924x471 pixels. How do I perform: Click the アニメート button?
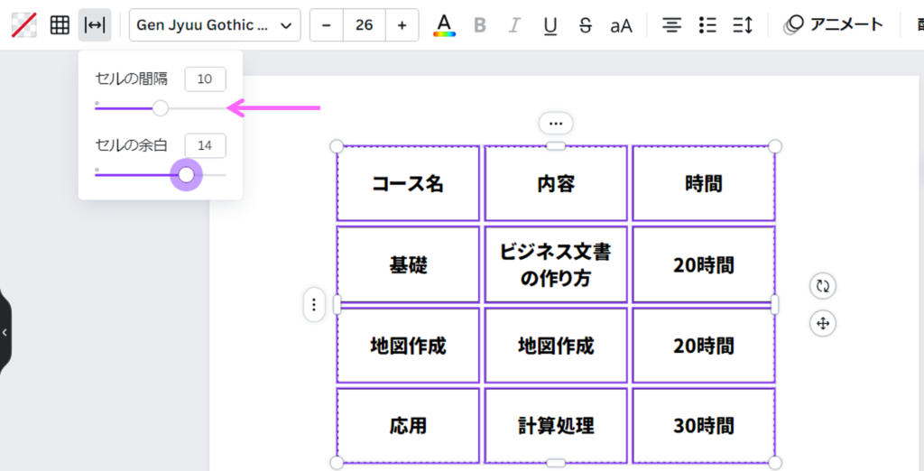(834, 25)
